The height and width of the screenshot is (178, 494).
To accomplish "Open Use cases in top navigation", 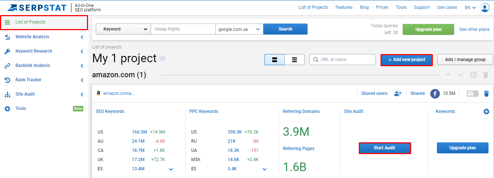I will (447, 7).
